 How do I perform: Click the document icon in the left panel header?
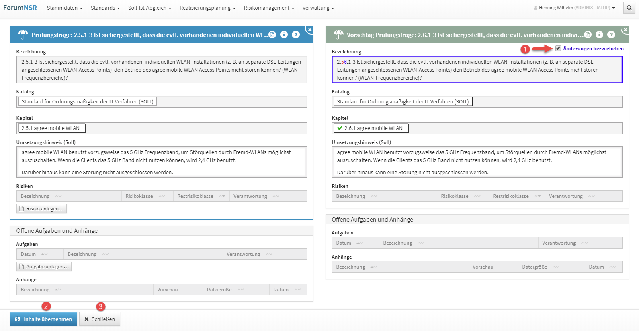coord(272,35)
